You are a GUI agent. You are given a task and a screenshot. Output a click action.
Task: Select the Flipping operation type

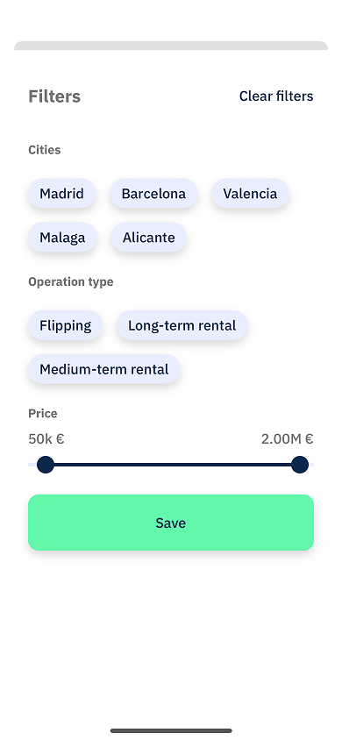point(65,325)
